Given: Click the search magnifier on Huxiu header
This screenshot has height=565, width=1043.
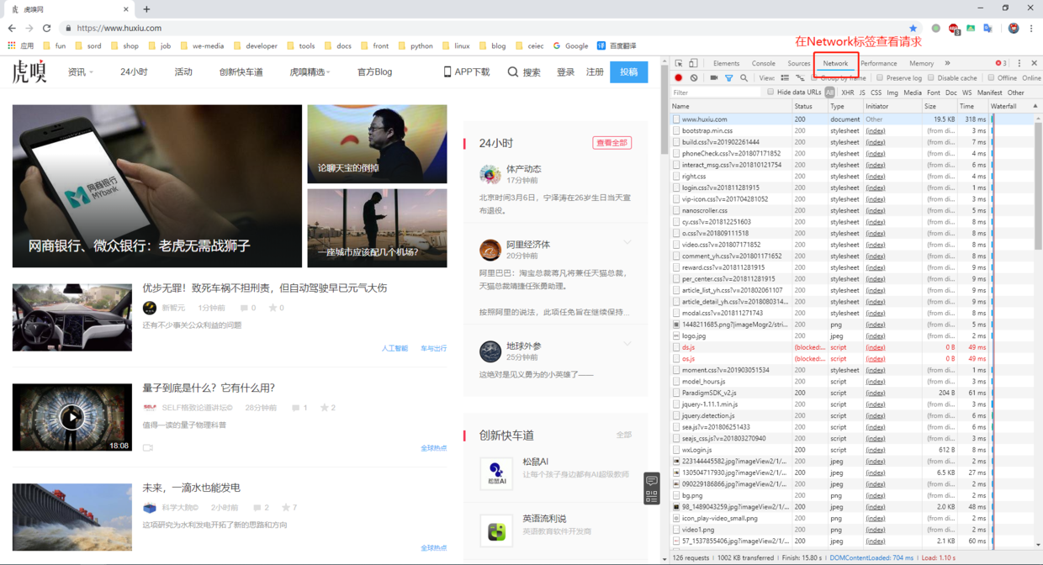Looking at the screenshot, I should (513, 72).
